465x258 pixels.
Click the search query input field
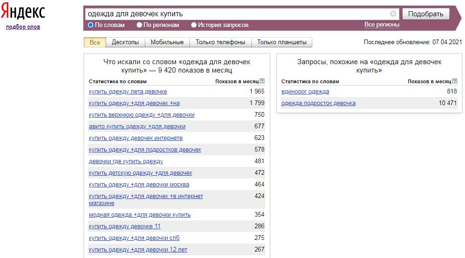tap(237, 14)
